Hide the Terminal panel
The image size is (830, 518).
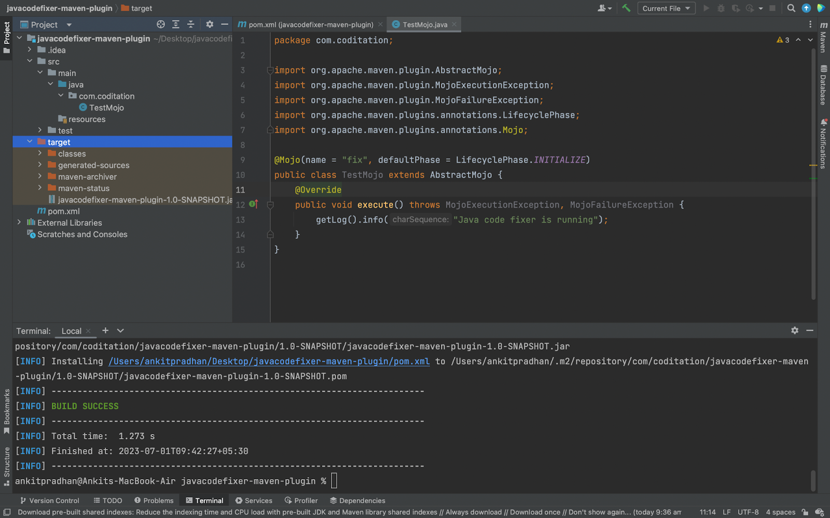pyautogui.click(x=810, y=330)
